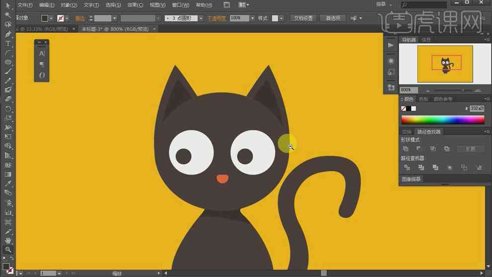Click the Exclude shape mode icon
This screenshot has width=492, height=277.
447,149
